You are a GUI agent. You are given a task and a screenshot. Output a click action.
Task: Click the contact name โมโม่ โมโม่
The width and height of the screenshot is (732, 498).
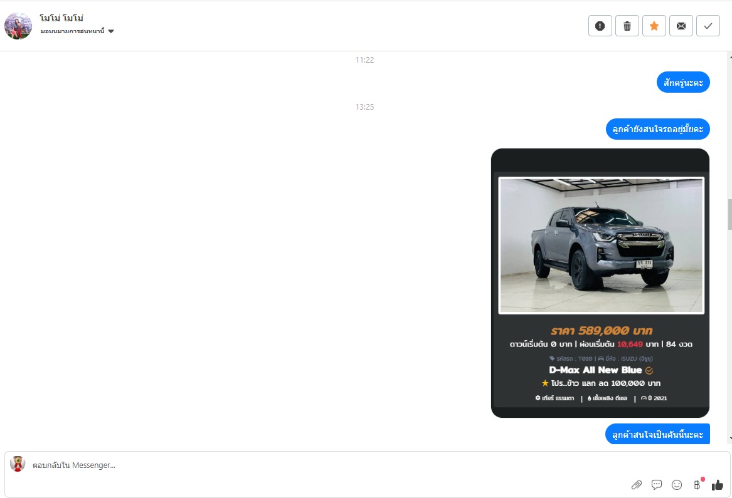point(61,18)
